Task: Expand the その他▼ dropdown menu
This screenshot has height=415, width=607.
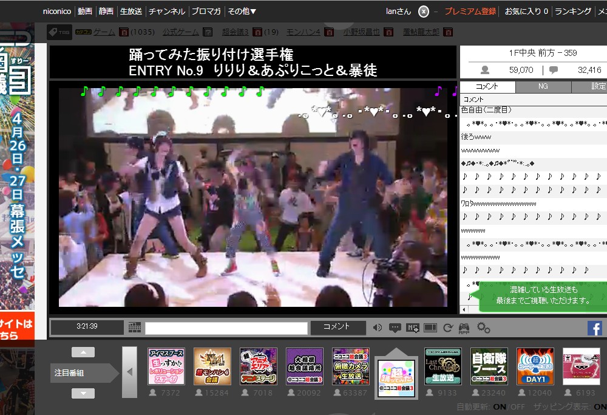Action: click(x=242, y=11)
